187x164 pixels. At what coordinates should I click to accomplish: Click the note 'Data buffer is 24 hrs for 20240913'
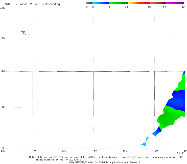59,160
